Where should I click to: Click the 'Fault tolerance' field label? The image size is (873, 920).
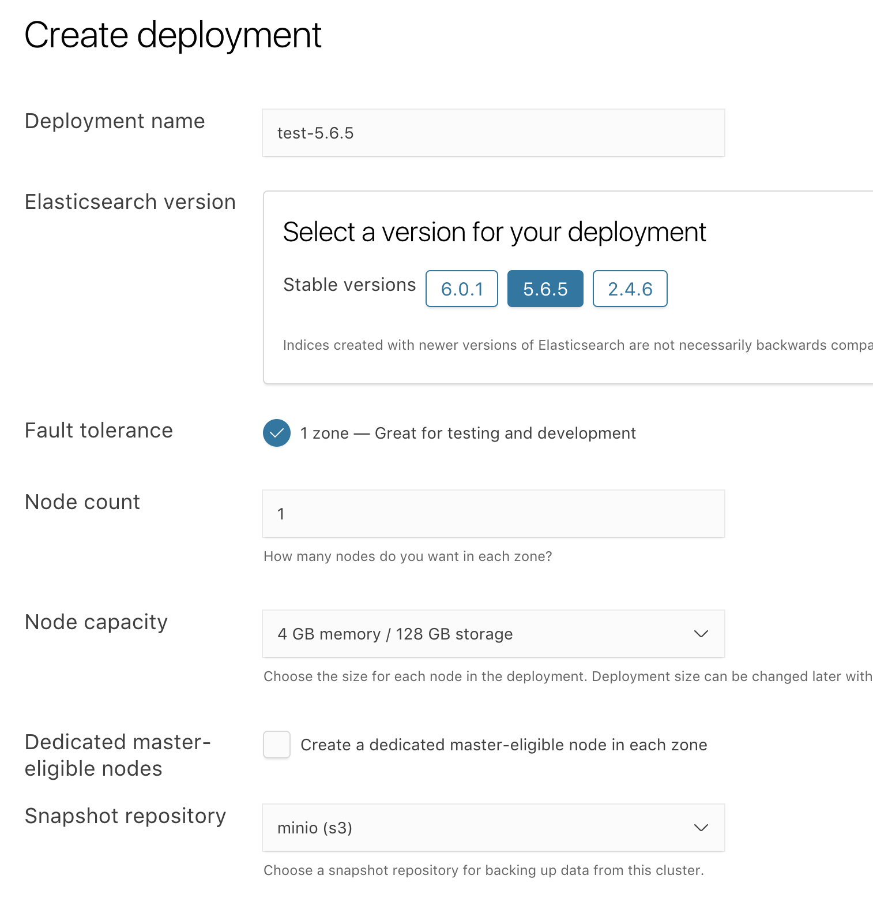99,431
